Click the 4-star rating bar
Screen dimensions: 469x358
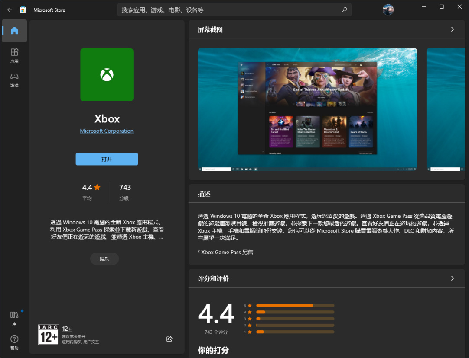[295, 312]
